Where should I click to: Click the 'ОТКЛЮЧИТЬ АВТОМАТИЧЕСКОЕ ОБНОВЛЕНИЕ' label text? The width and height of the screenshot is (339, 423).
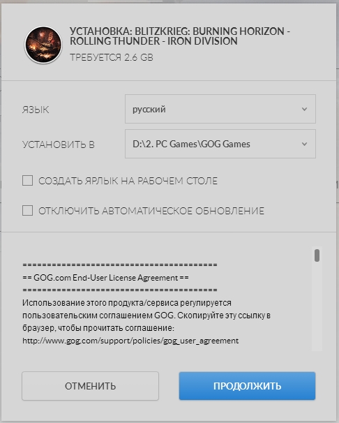[x=151, y=211]
